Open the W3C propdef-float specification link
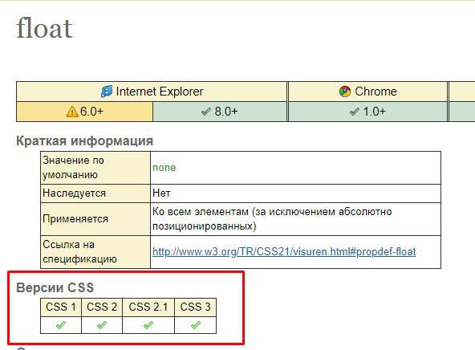The height and width of the screenshot is (350, 475). tap(284, 251)
